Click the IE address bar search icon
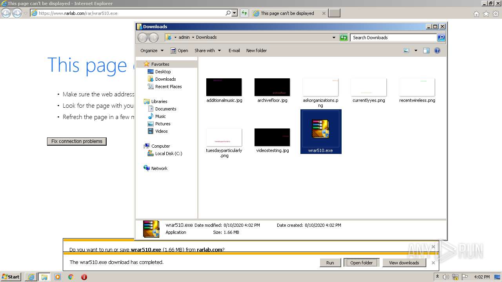Viewport: 502px width, 282px height. pos(228,13)
